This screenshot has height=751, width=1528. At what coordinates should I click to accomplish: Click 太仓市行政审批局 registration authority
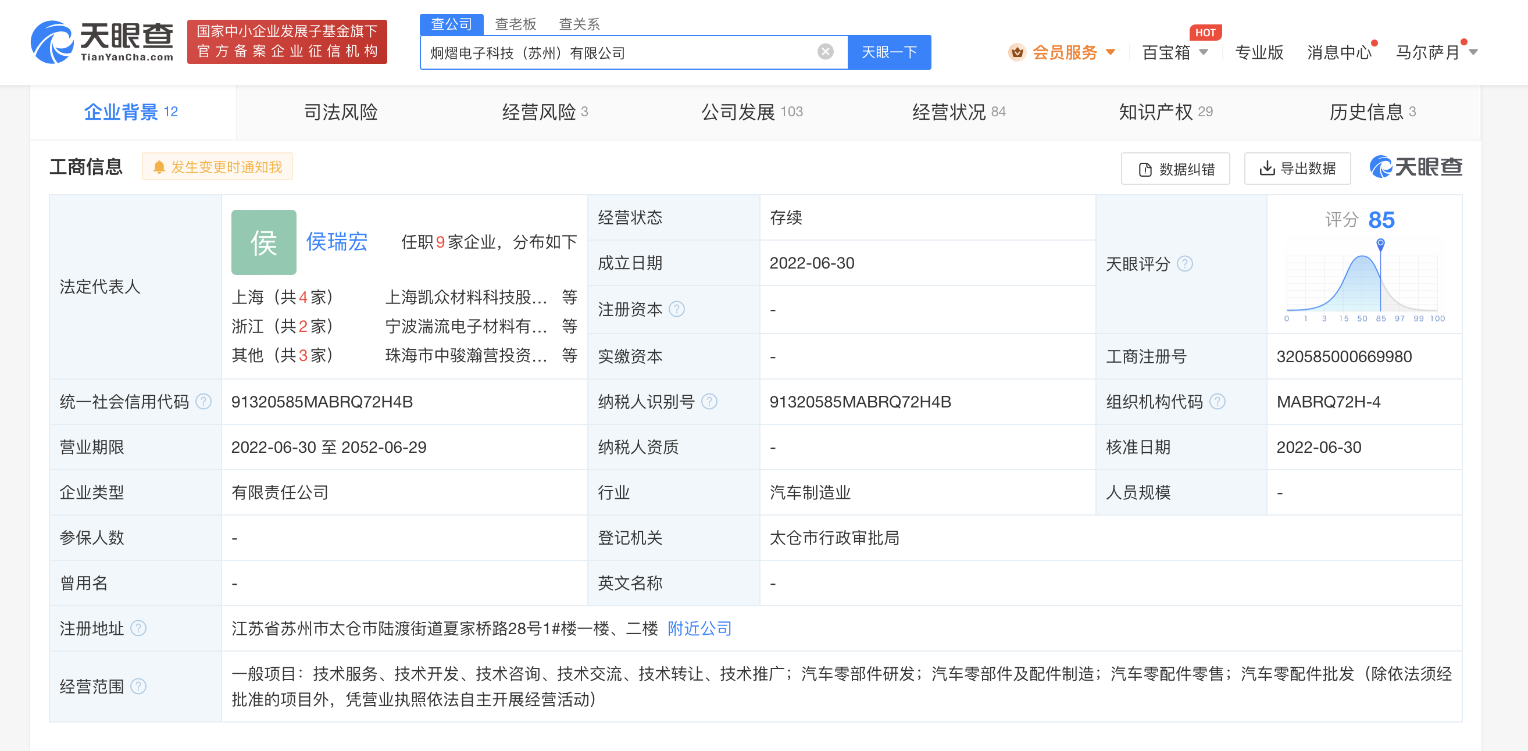pos(834,538)
